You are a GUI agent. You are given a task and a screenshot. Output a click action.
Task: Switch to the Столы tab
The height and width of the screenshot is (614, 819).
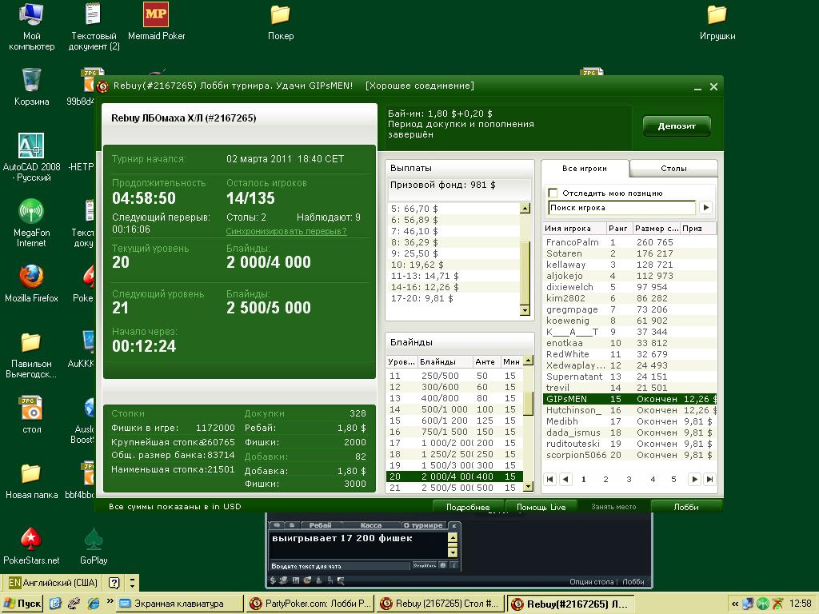pos(673,169)
